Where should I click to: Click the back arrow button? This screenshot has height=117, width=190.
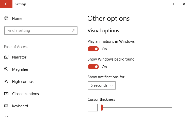click(x=6, y=4)
